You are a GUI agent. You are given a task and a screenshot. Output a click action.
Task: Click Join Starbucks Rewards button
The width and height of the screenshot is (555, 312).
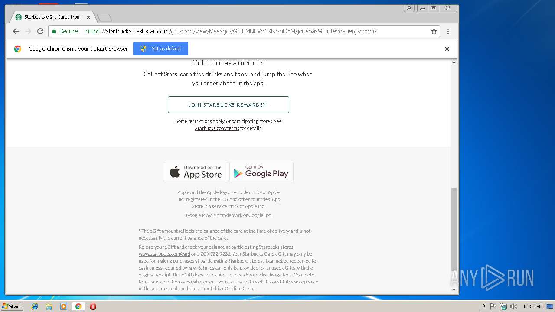(x=229, y=104)
